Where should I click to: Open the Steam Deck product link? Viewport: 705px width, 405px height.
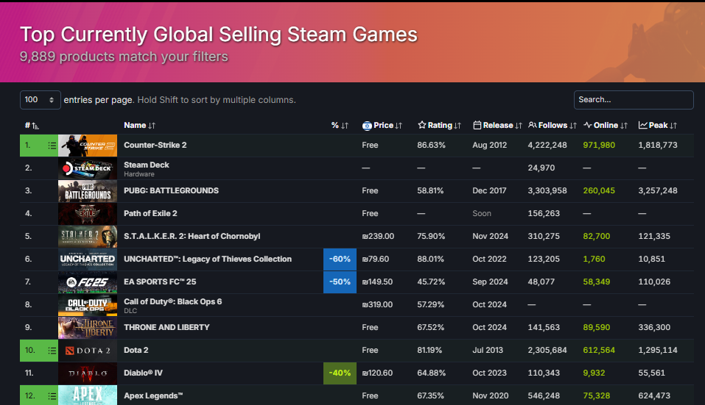pyautogui.click(x=147, y=165)
